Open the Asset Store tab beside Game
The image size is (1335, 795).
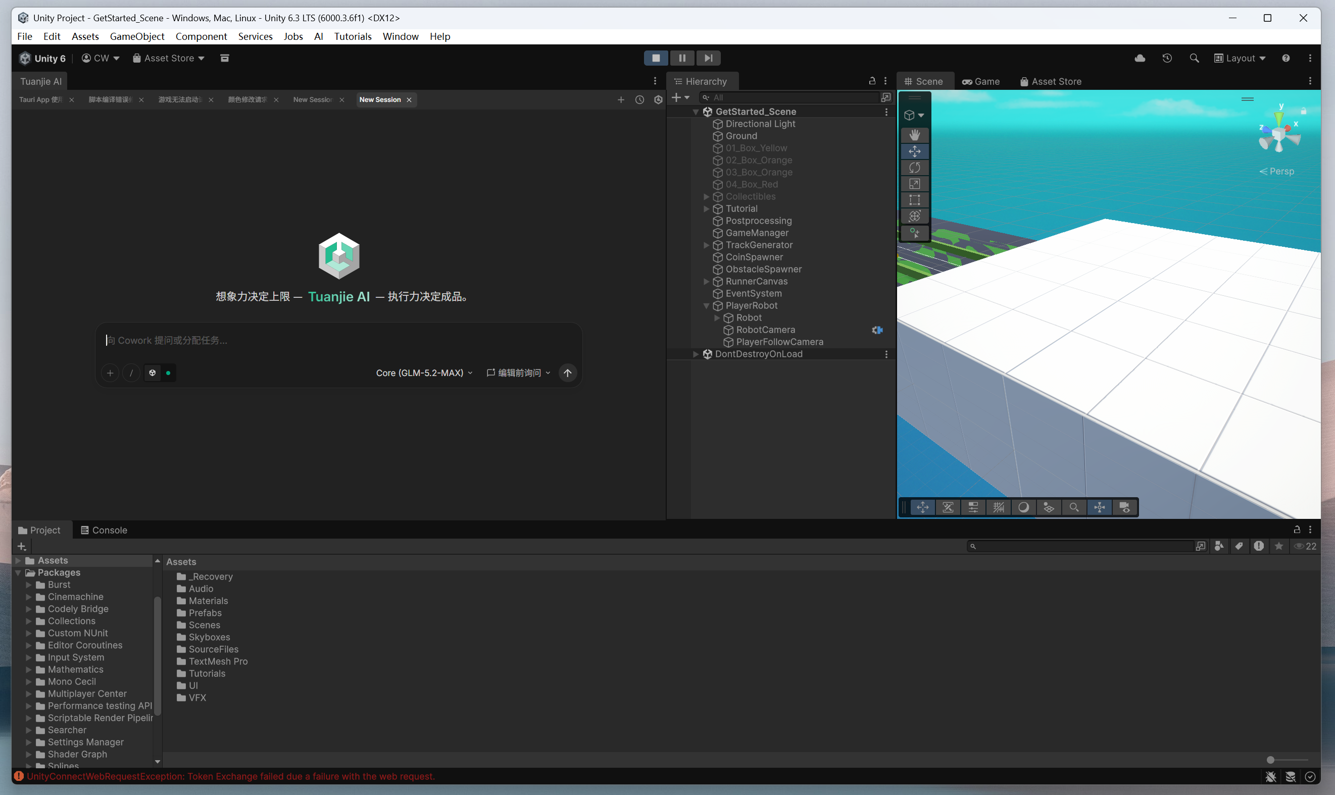(x=1051, y=81)
